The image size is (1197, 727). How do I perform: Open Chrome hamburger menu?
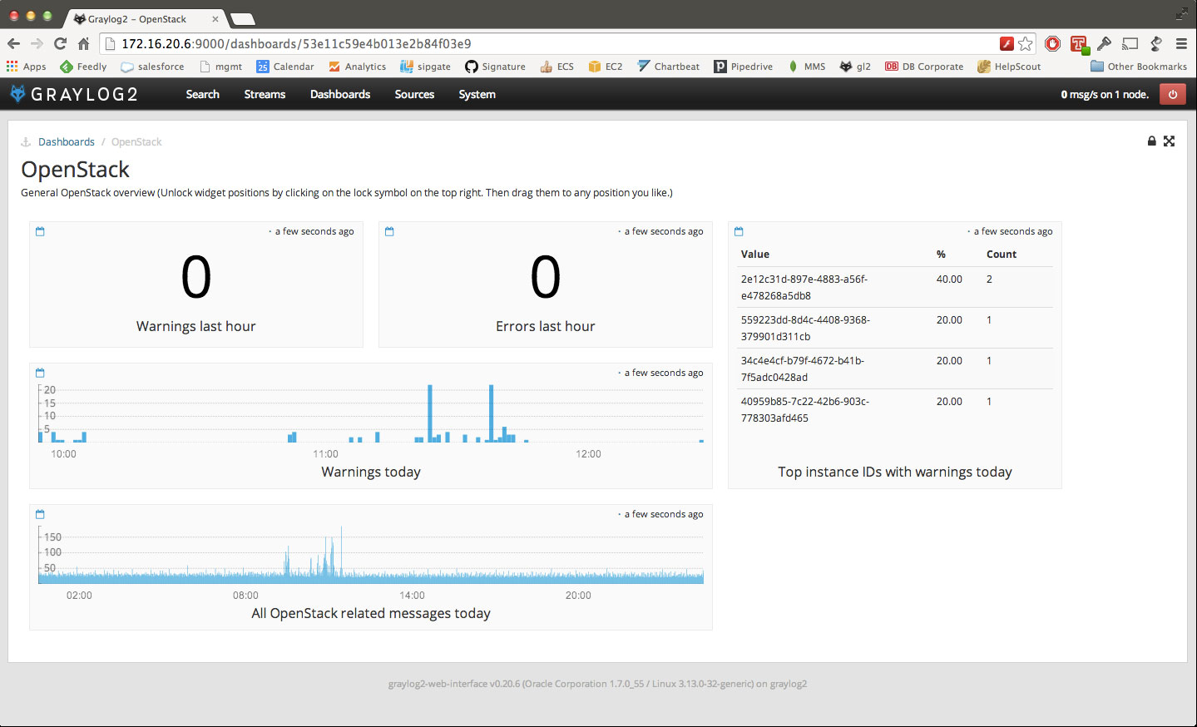pos(1181,43)
